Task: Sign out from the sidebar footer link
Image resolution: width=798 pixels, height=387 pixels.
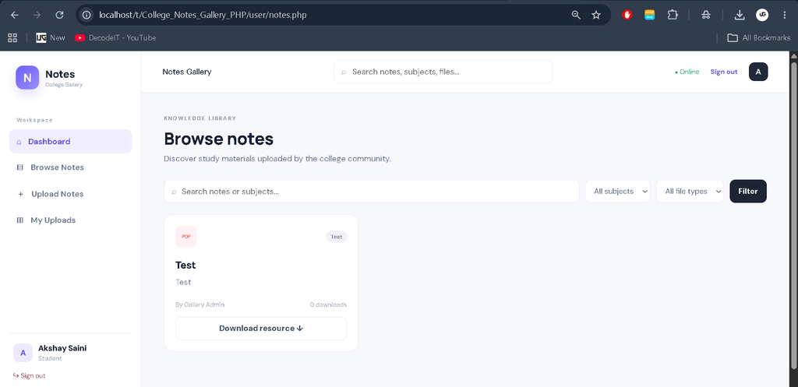Action: (x=29, y=376)
